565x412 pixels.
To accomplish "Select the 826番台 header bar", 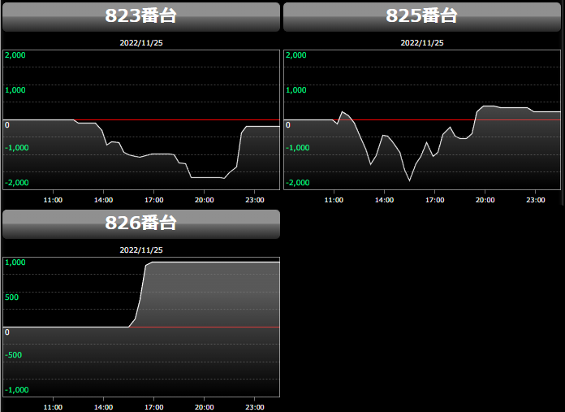I will pos(141,223).
